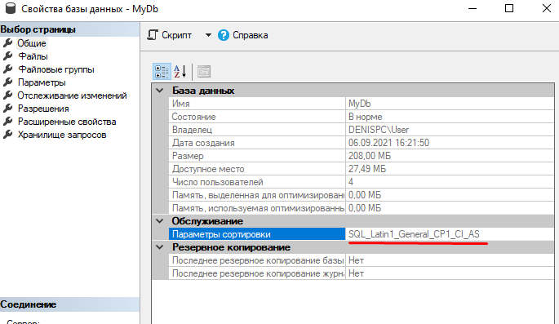Viewport: 559px width, 324px height.
Task: Click the SQL_Latin1_General_CP1_CI_AS collation value
Action: (x=414, y=234)
